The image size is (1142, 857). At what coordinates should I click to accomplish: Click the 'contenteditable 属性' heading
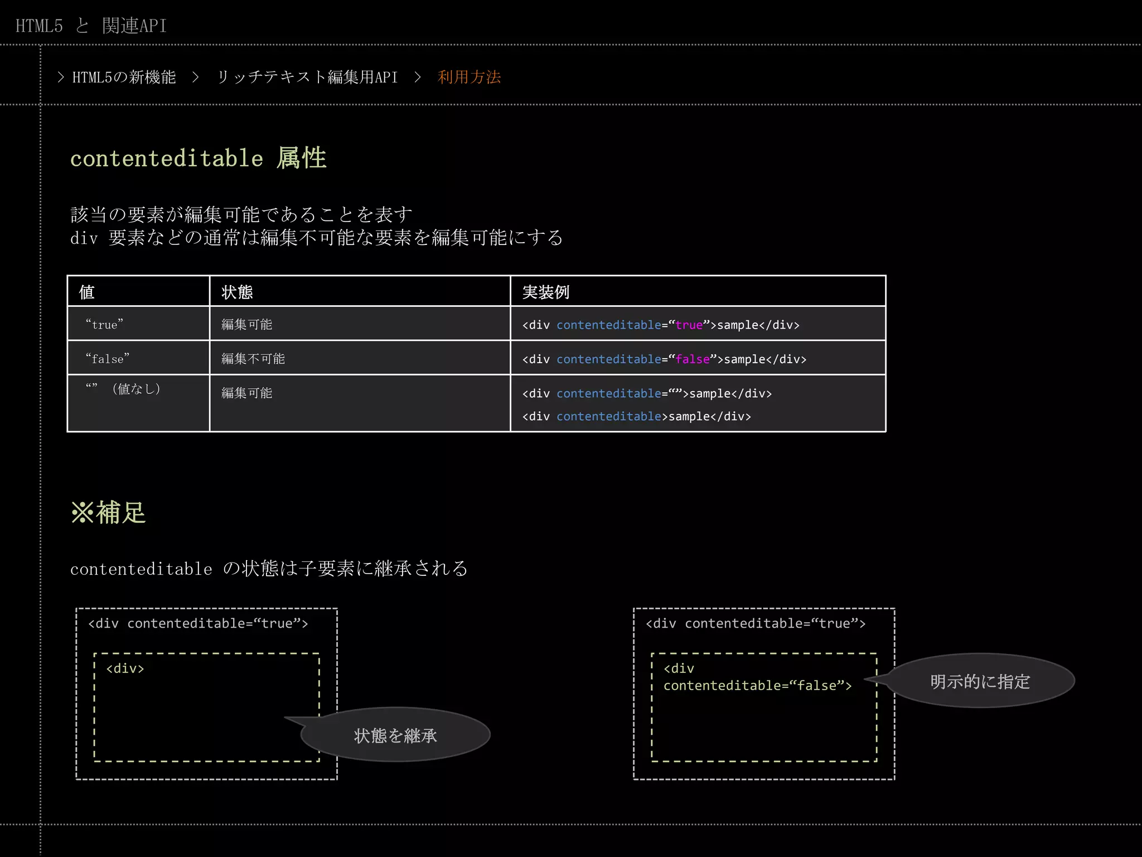(199, 158)
